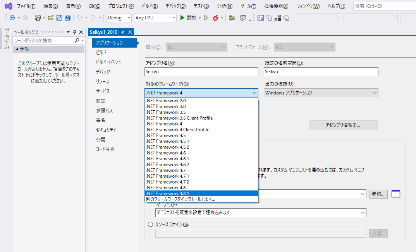The image size is (416, 252).
Task: Select the ビルド イベント page
Action: (108, 62)
